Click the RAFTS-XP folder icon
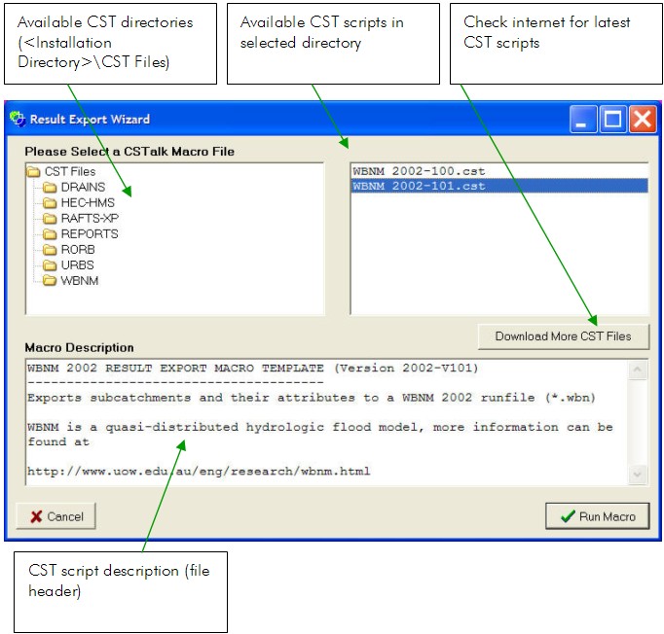This screenshot has height=634, width=664. (50, 219)
